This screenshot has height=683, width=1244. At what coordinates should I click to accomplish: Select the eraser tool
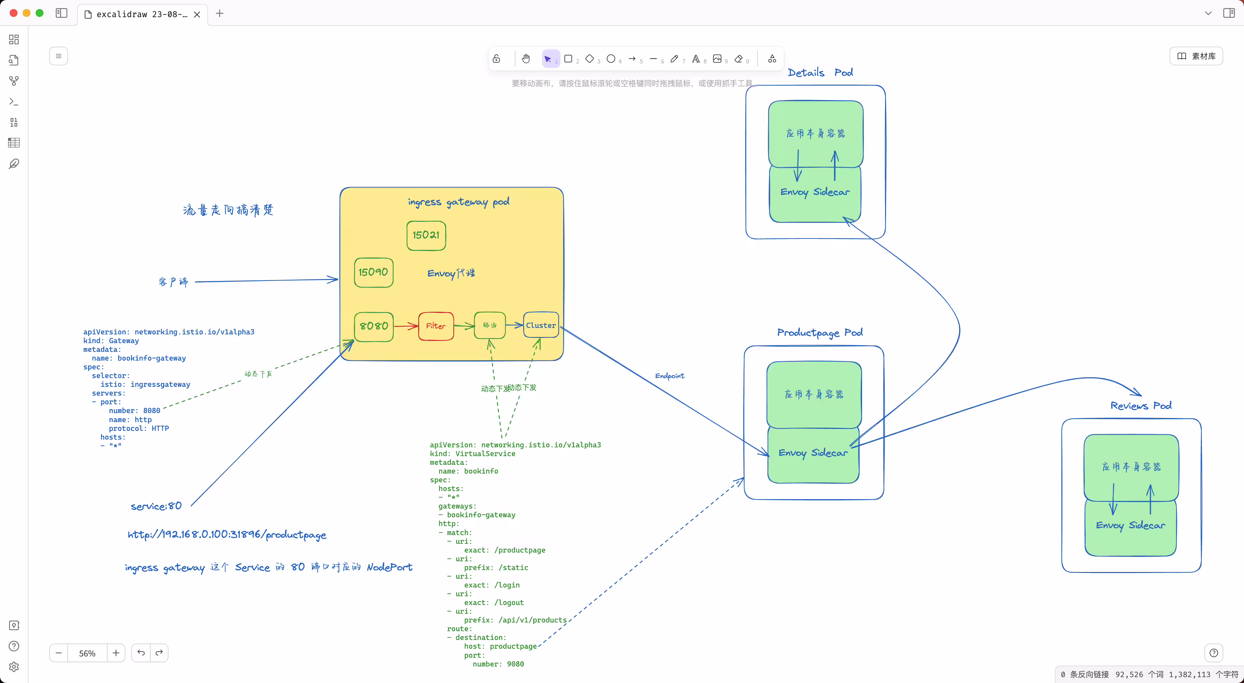[738, 59]
